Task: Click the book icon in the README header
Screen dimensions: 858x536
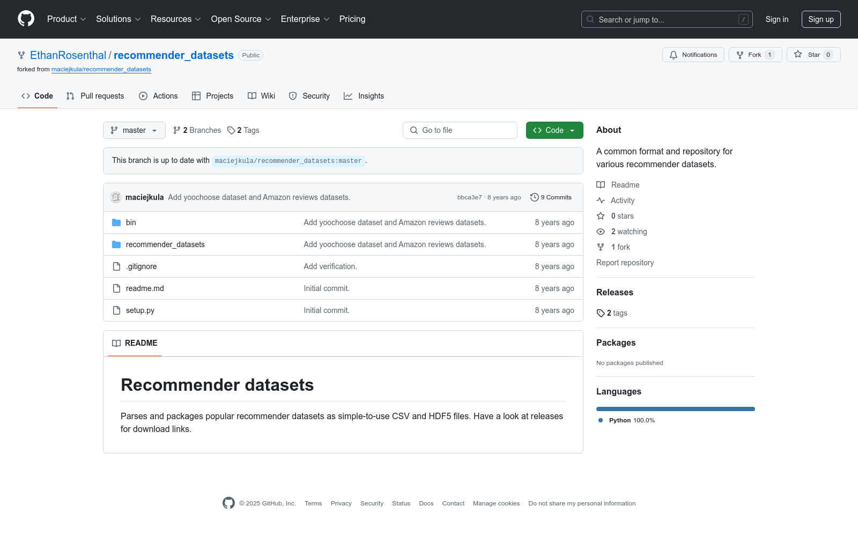Action: tap(116, 343)
